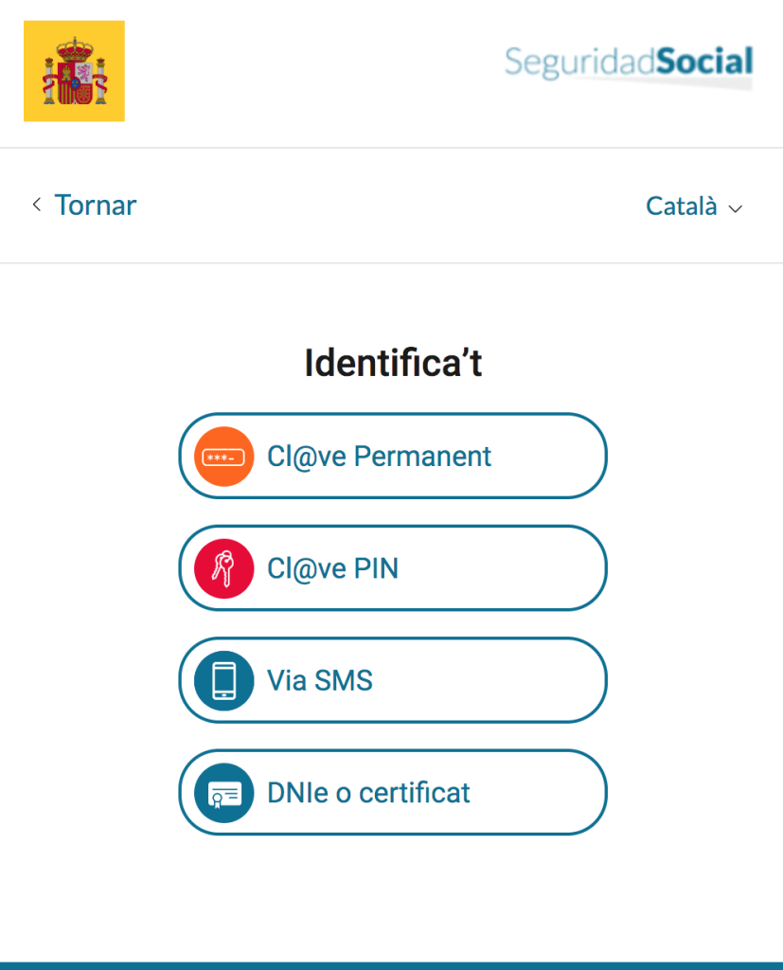This screenshot has height=970, width=783.
Task: Click the back chevron beside Tornar
Action: point(37,205)
